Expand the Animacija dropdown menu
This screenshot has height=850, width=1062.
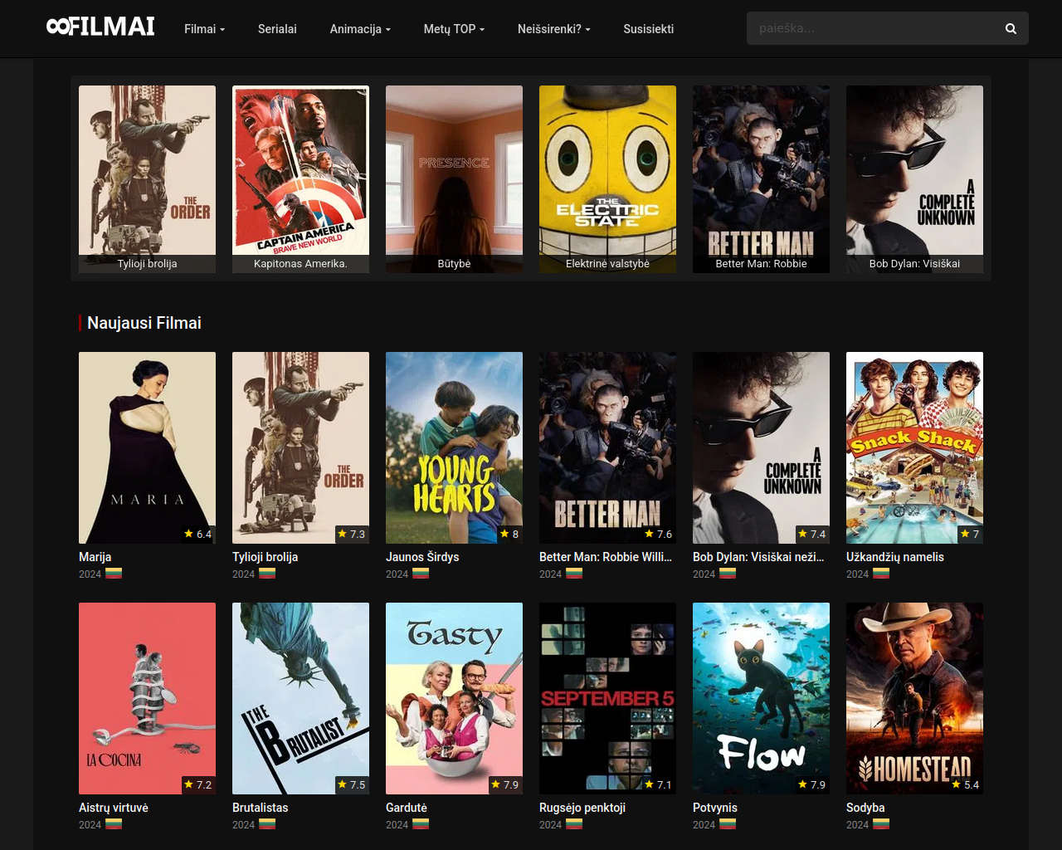(x=360, y=29)
